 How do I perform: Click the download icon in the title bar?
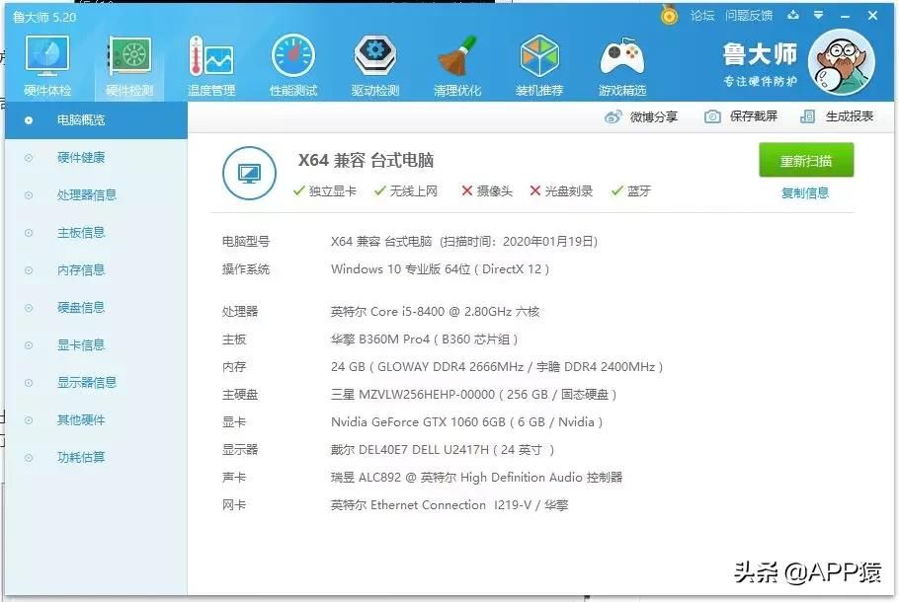click(x=793, y=15)
